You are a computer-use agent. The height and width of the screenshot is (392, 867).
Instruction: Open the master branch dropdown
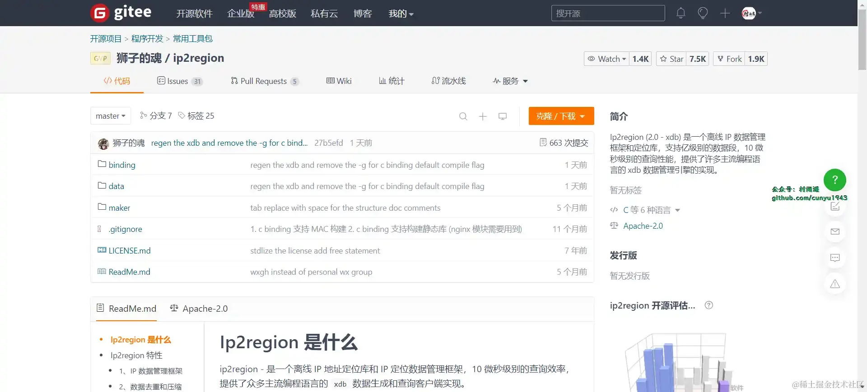[111, 116]
